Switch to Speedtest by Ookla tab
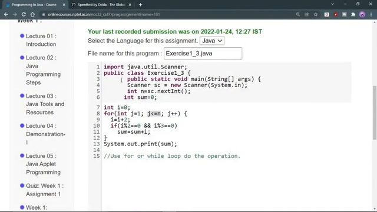The height and width of the screenshot is (212, 377). (101, 5)
